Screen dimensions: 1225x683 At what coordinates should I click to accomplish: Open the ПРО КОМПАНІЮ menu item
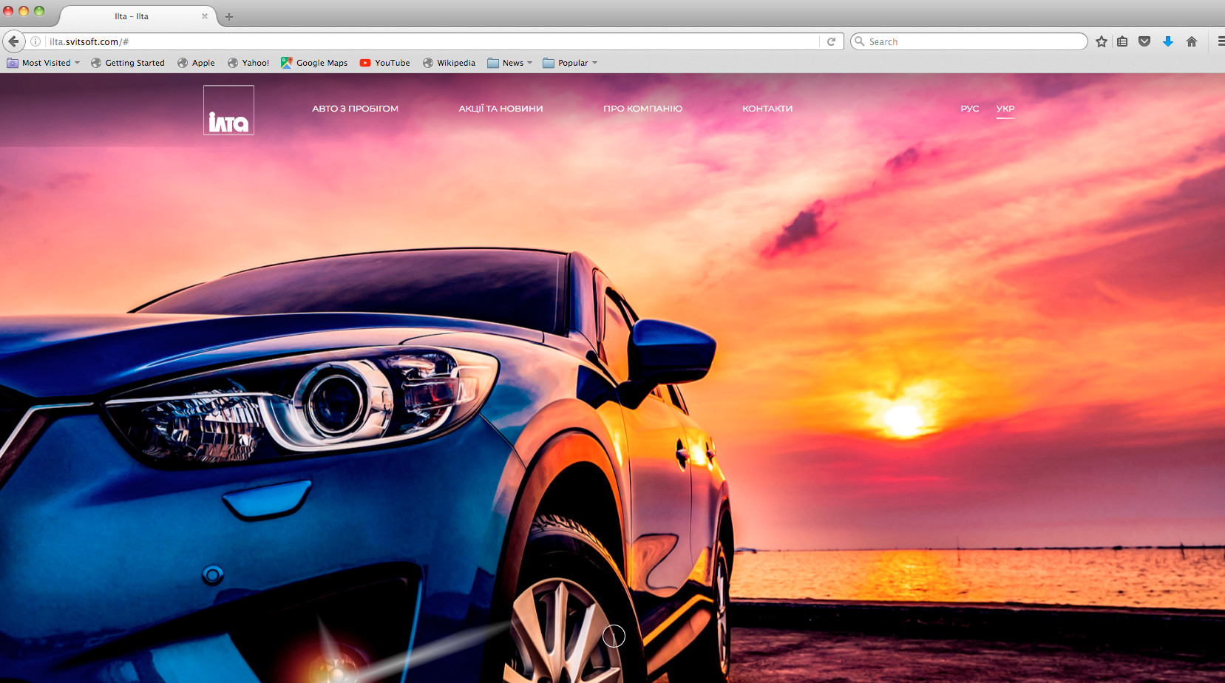point(642,109)
